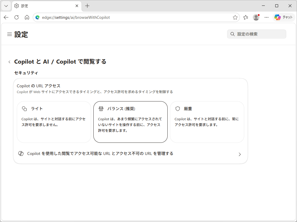
Task: Click the セキュリティ section heading
Action: pos(26,73)
